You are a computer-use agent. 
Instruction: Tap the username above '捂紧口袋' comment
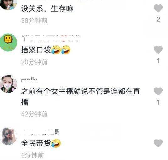(51, 38)
